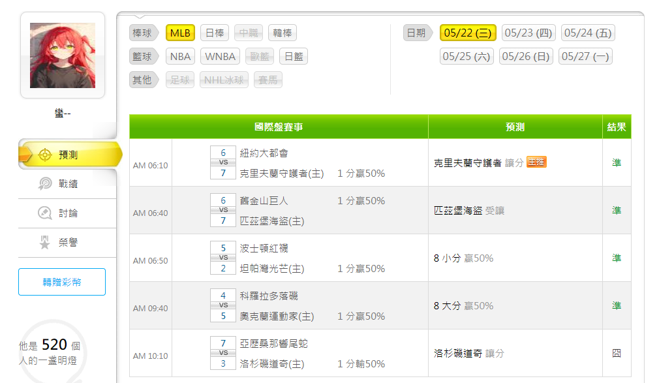Click prediction 8 大分 贏50%
Image resolution: width=659 pixels, height=383 pixels.
click(463, 305)
